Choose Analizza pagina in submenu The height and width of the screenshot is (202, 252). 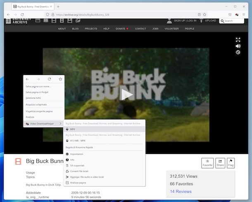coord(105,183)
